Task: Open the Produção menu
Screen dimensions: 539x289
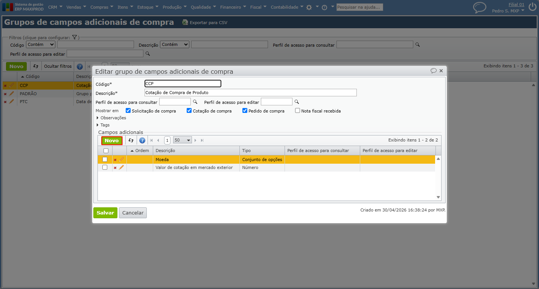Action: click(175, 7)
